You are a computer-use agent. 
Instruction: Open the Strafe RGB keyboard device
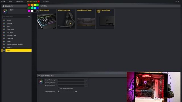(x=47, y=19)
